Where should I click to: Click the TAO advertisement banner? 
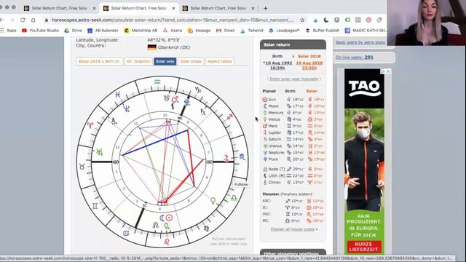pyautogui.click(x=364, y=162)
